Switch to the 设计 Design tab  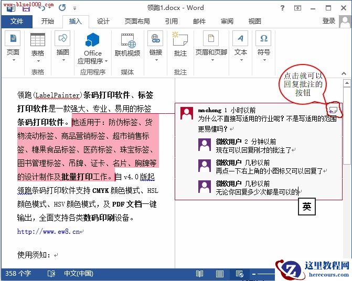click(x=103, y=21)
